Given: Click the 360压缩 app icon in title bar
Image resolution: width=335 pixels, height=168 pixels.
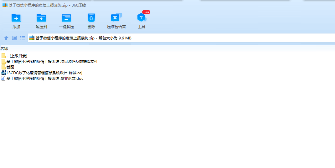Looking at the screenshot, I should pos(5,5).
